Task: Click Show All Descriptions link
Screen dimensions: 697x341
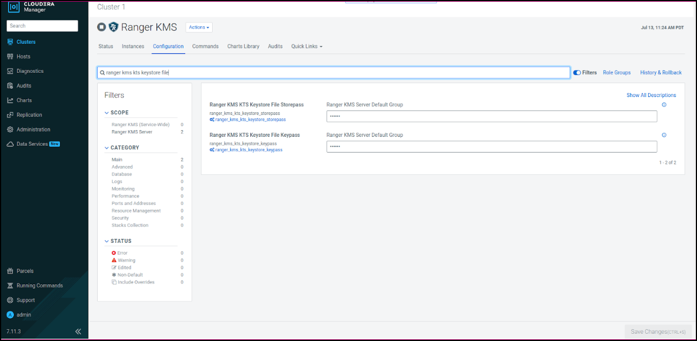Action: [x=651, y=95]
